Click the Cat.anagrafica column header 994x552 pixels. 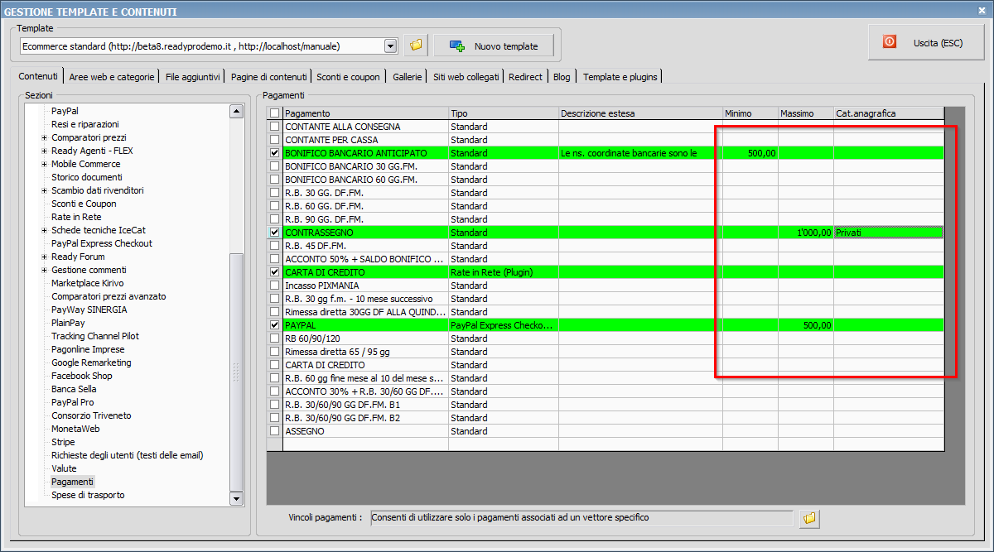click(x=889, y=113)
